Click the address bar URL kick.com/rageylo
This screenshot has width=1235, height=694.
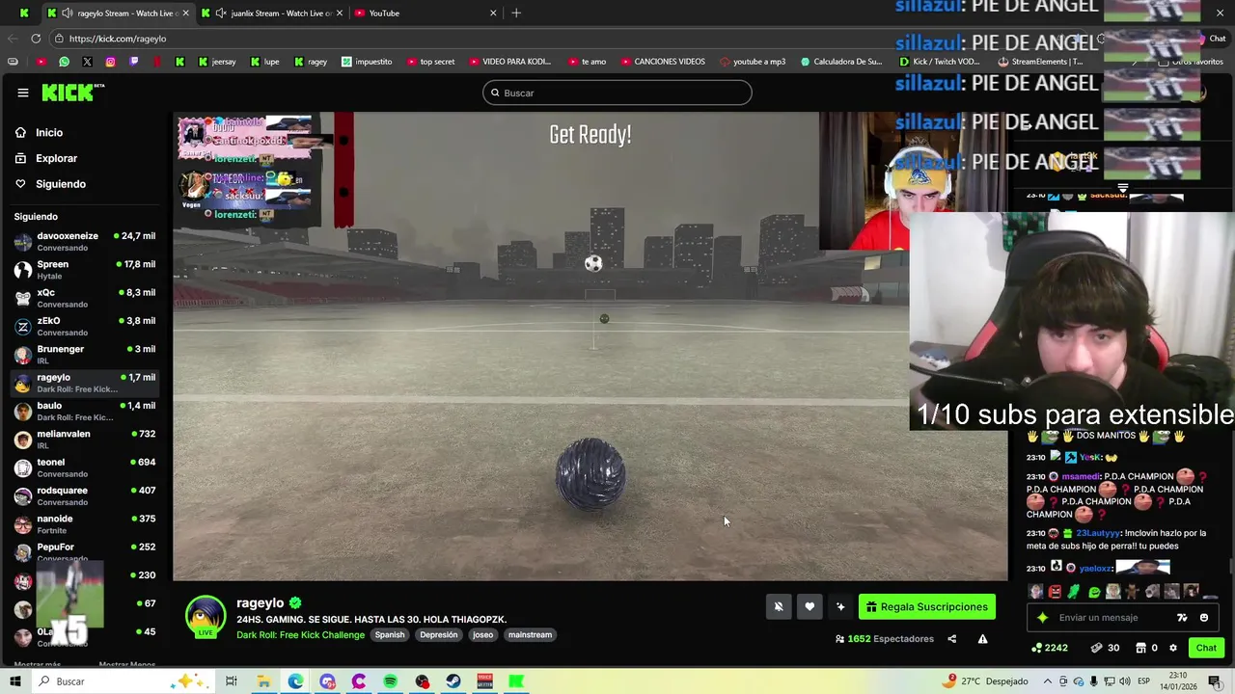click(118, 39)
